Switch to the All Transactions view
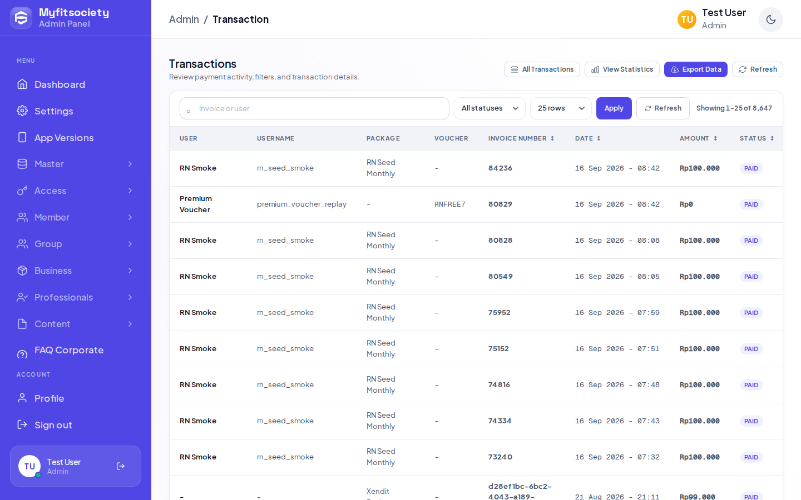This screenshot has width=801, height=500. coord(542,69)
